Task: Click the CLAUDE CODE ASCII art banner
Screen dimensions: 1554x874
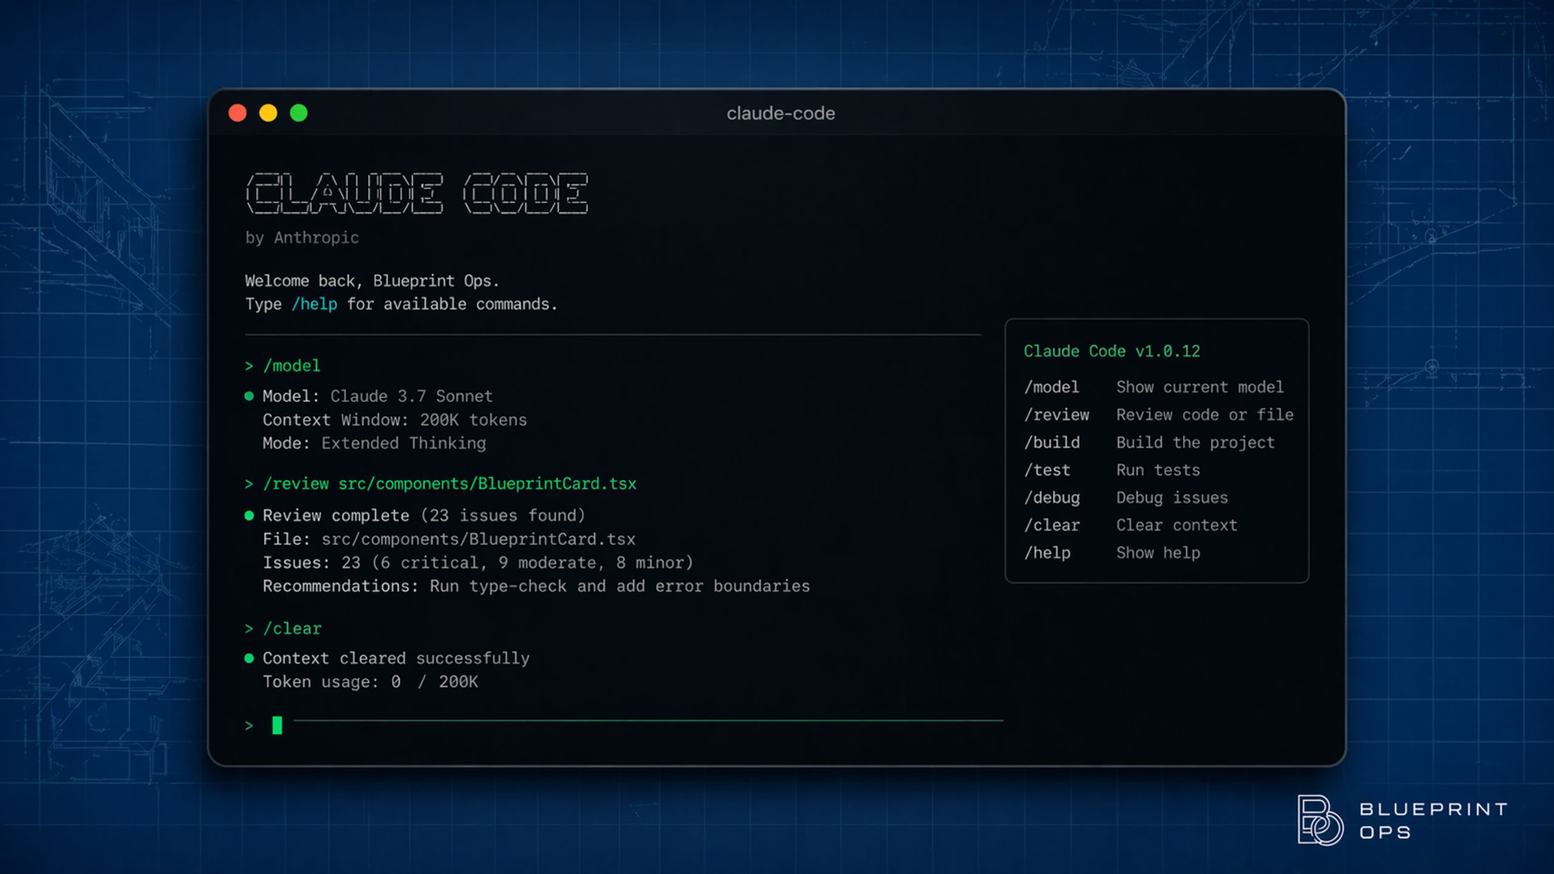Action: tap(417, 194)
